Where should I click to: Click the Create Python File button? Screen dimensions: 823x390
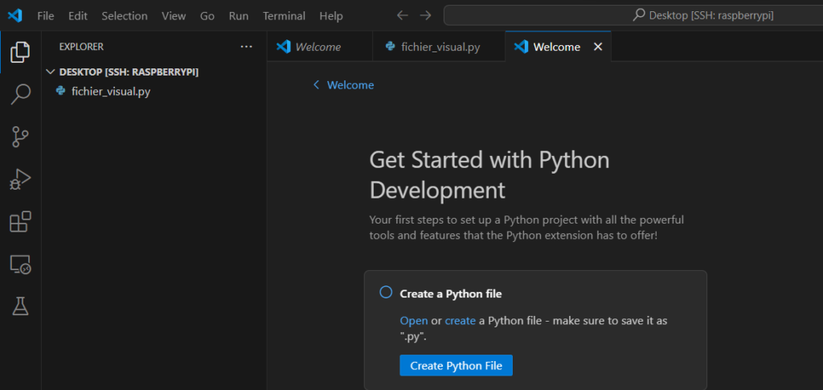click(456, 365)
